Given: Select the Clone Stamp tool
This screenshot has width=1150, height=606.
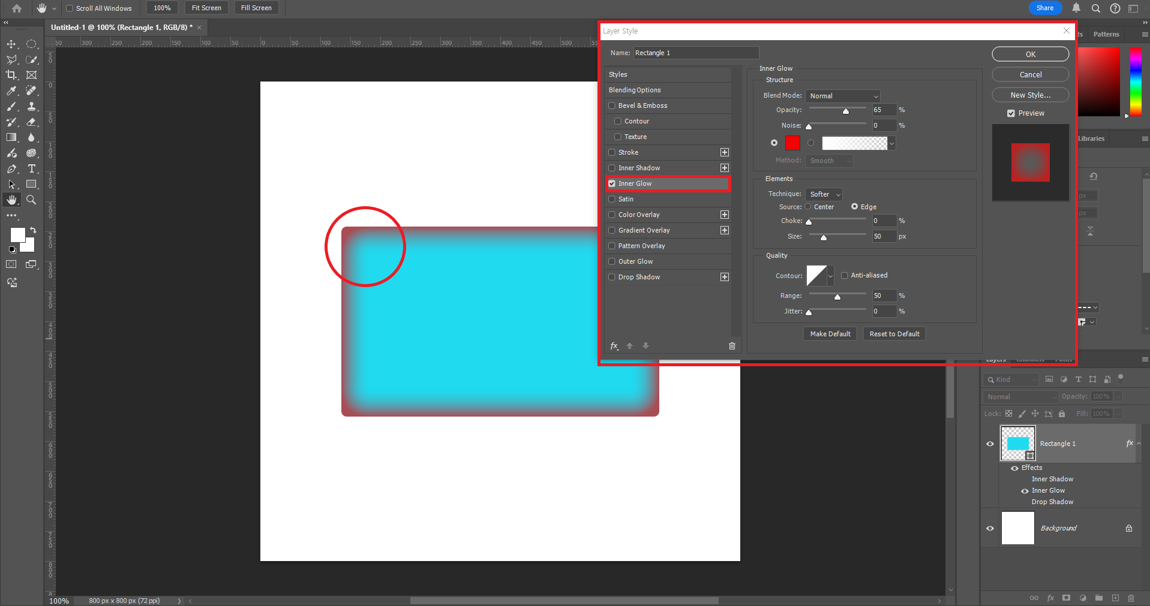Looking at the screenshot, I should [x=32, y=106].
